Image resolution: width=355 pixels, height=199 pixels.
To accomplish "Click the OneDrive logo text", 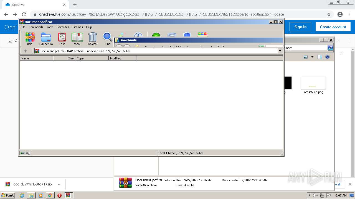I will (x=12, y=27).
